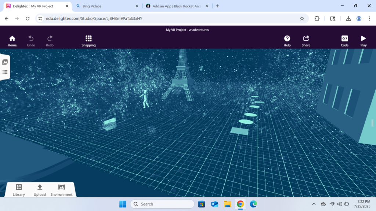This screenshot has width=376, height=211.
Task: Open Outlook from taskbar
Action: (x=214, y=204)
